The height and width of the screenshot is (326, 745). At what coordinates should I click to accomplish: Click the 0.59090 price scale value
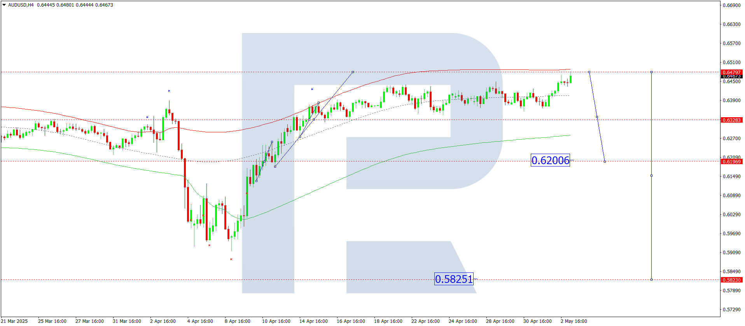click(x=731, y=253)
